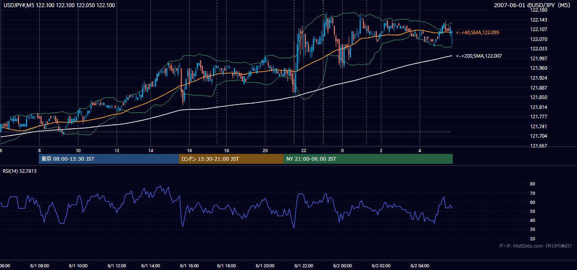Click the 6/1 20:00 date label
Viewport: 577px width, 270px height.
pos(265,266)
